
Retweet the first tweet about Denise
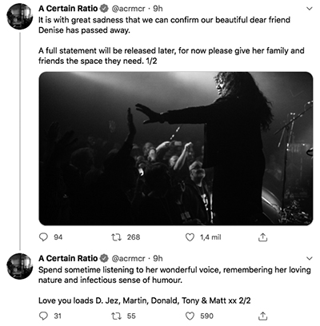[x=117, y=237]
